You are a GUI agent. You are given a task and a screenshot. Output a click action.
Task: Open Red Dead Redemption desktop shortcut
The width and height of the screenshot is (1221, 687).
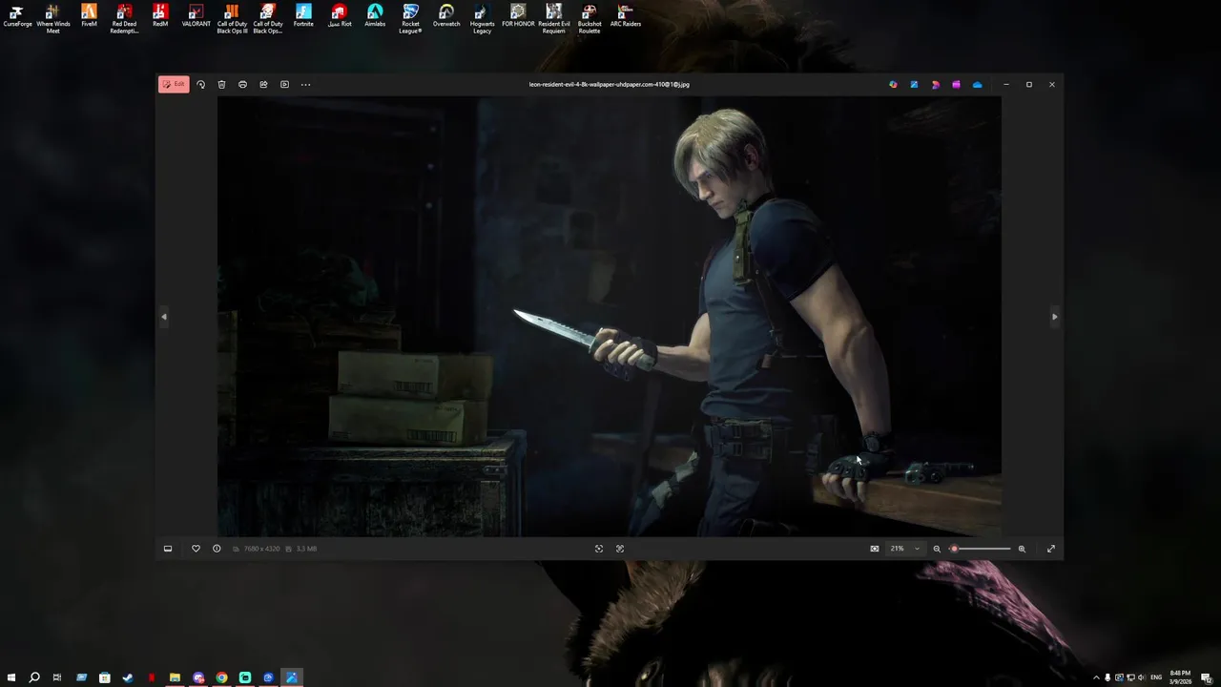click(x=124, y=18)
